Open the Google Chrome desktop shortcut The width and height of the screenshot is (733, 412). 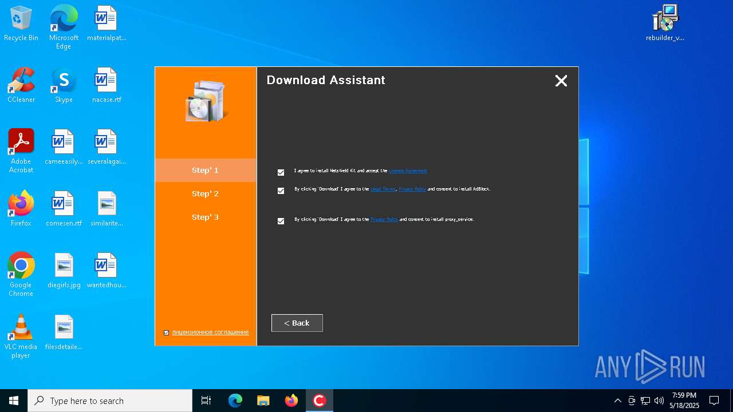[x=21, y=275]
